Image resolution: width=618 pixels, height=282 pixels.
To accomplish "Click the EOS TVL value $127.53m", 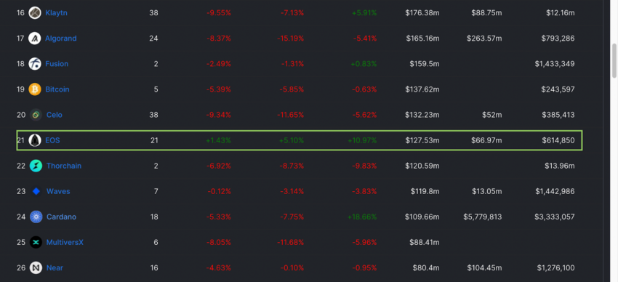I will 422,140.
